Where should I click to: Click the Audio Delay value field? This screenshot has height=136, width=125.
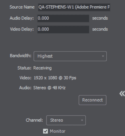coord(63,18)
